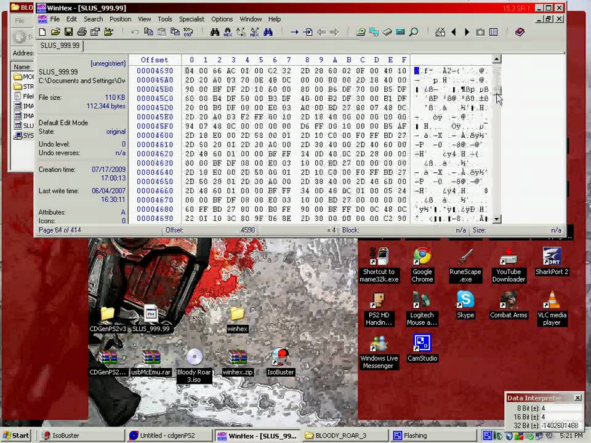Open the Position menu
591x443 pixels.
[120, 19]
